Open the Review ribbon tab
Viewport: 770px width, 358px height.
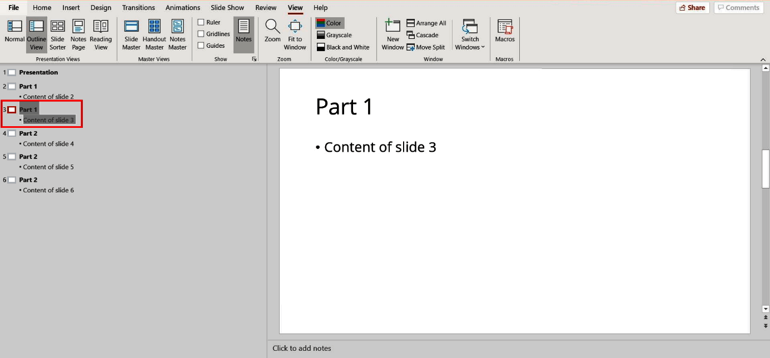click(266, 7)
